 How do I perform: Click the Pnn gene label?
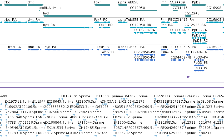click(163, 2)
